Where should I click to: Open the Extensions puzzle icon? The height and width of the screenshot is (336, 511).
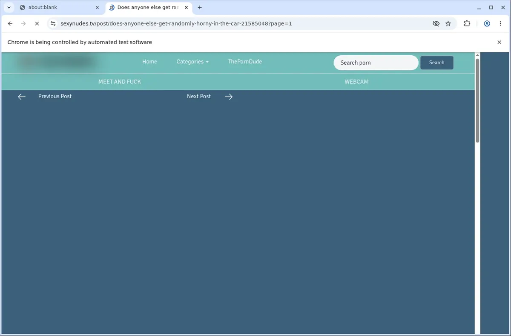pyautogui.click(x=467, y=24)
